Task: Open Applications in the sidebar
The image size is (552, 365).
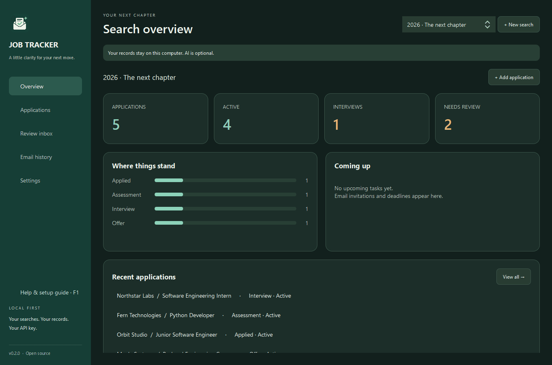Action: (x=45, y=110)
